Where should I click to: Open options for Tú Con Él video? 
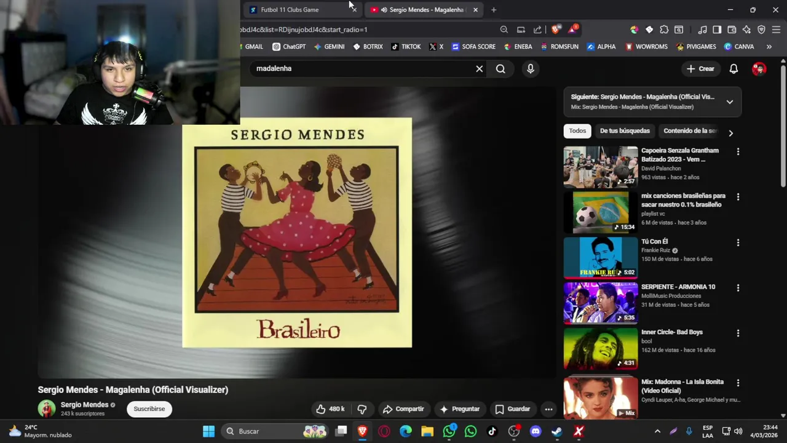click(x=738, y=242)
